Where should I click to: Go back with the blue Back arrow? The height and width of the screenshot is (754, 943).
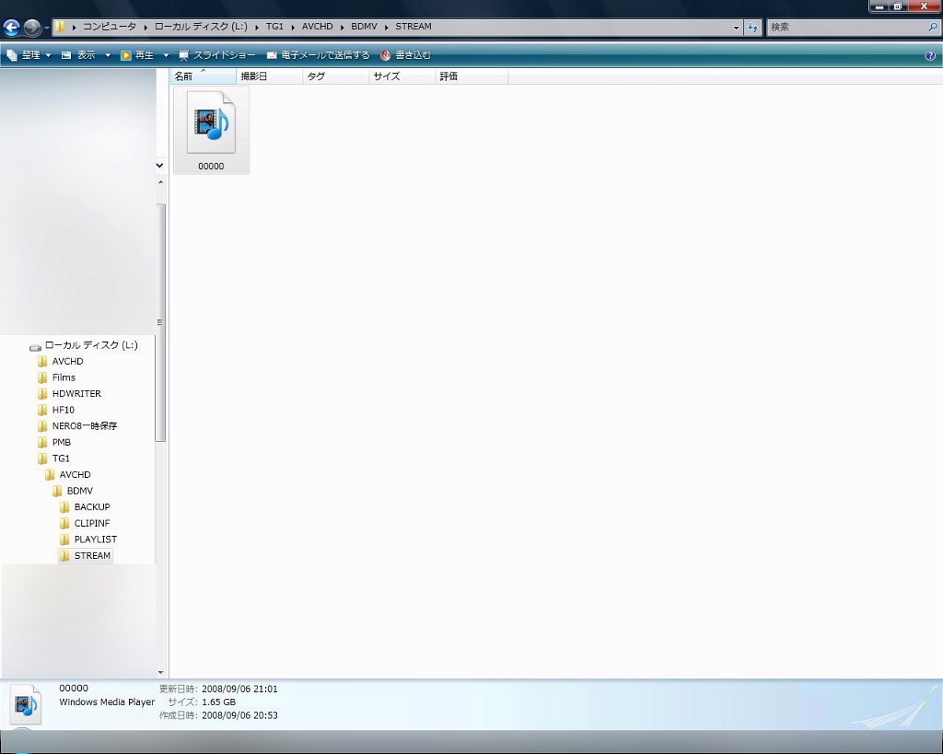[11, 27]
